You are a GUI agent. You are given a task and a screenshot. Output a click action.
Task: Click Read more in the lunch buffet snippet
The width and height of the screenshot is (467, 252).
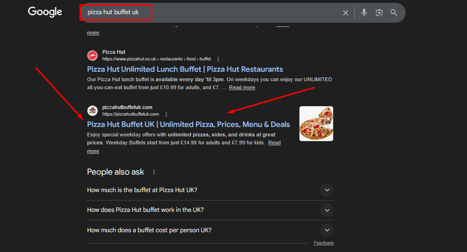[242, 88]
